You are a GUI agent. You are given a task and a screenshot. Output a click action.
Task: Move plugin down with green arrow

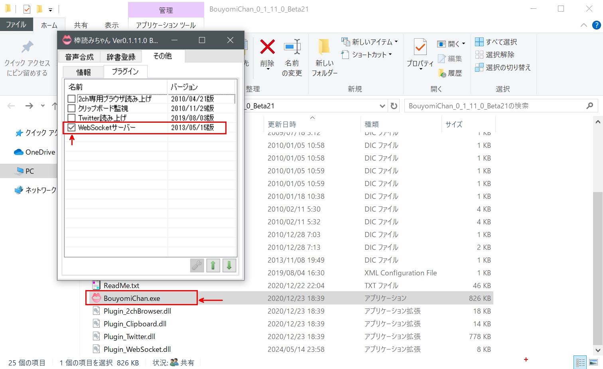click(229, 265)
